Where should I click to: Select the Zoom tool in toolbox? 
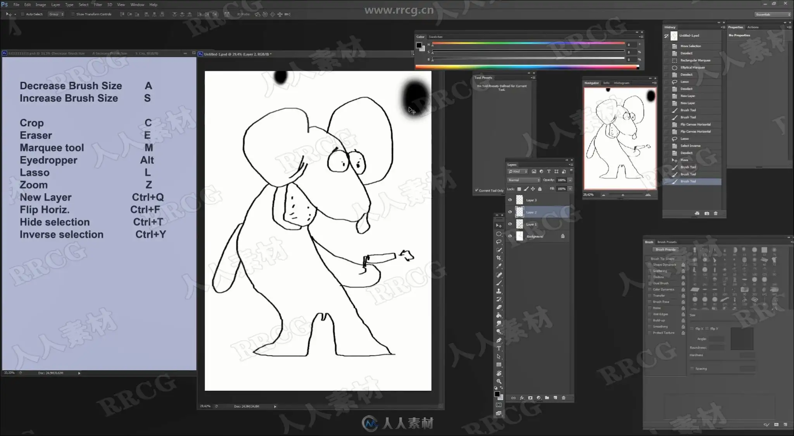(499, 381)
